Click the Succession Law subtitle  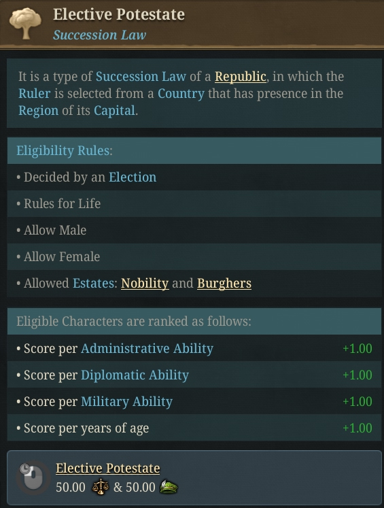click(100, 35)
